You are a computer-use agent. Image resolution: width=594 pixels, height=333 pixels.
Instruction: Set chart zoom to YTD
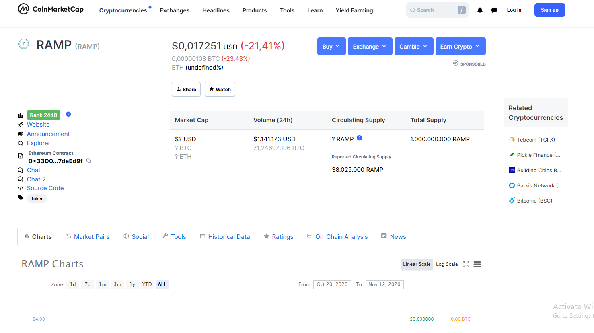147,284
